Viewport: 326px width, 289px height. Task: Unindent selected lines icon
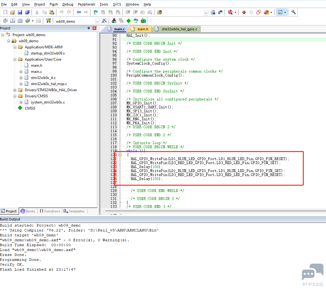tap(135, 12)
